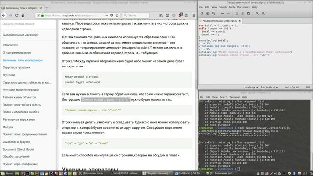Click Find magnifier icon in editor

click(x=257, y=13)
